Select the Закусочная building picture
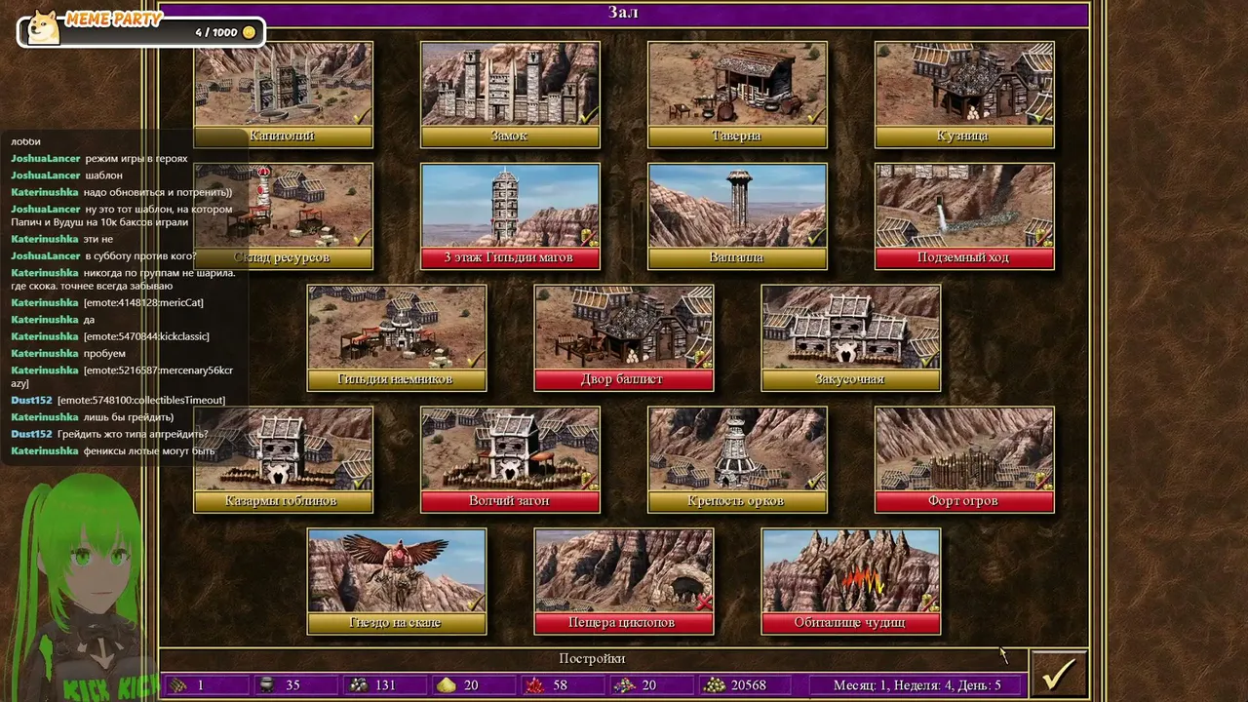Image resolution: width=1248 pixels, height=702 pixels. coord(851,328)
